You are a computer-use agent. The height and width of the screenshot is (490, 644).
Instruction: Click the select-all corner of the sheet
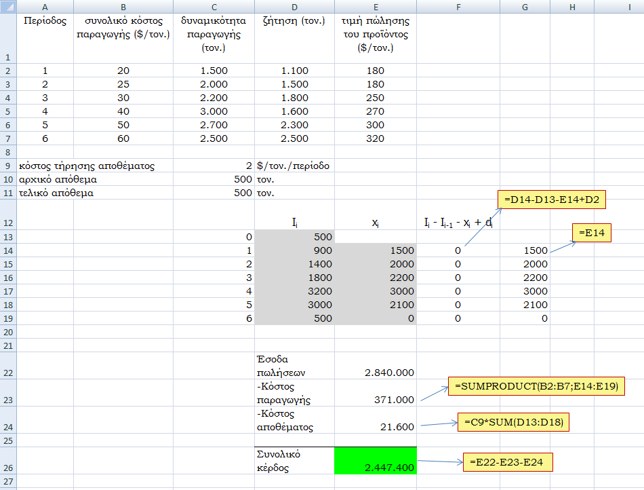(8, 7)
